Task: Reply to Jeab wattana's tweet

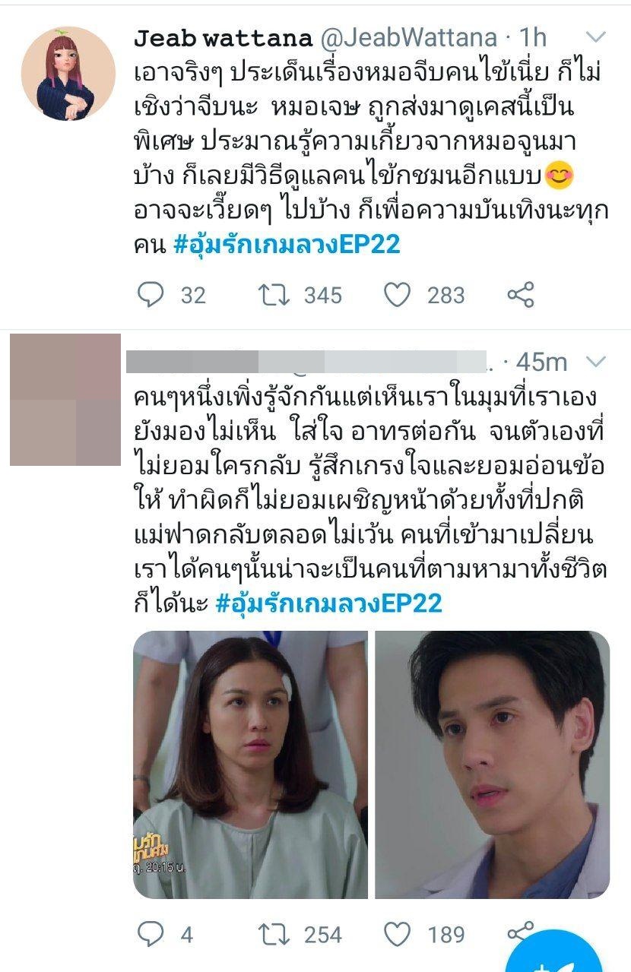Action: coord(151,294)
